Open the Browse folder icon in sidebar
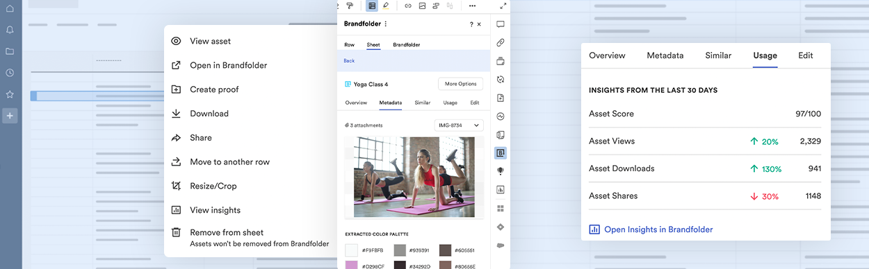The height and width of the screenshot is (269, 869). (10, 51)
